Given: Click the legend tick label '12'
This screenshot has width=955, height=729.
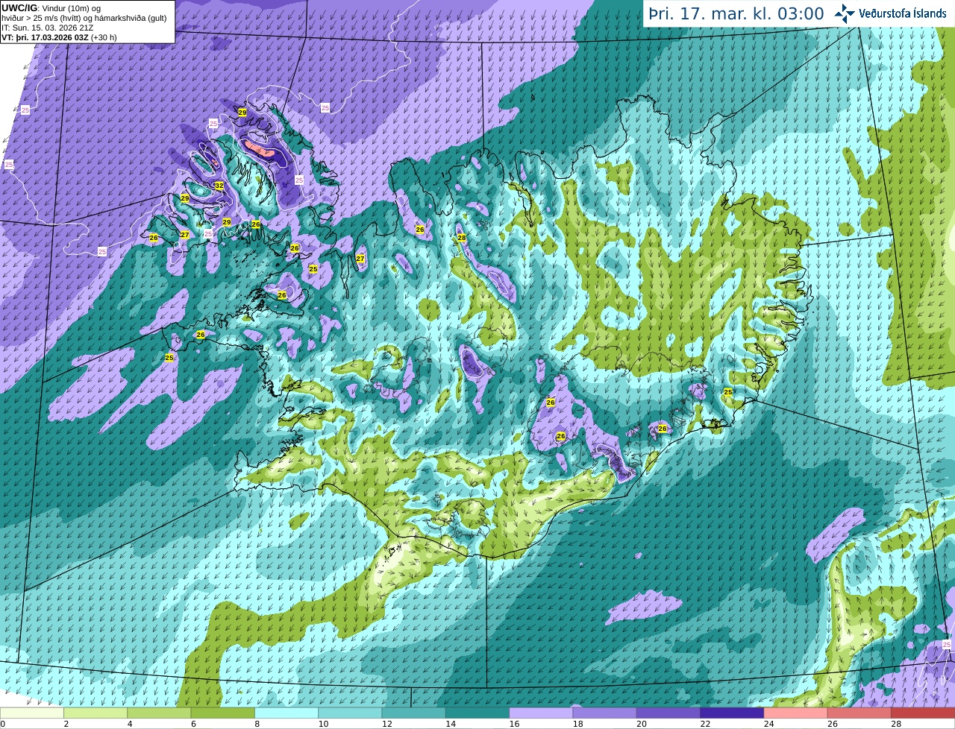Looking at the screenshot, I should [x=386, y=723].
